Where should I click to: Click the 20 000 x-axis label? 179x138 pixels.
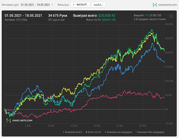97,126
